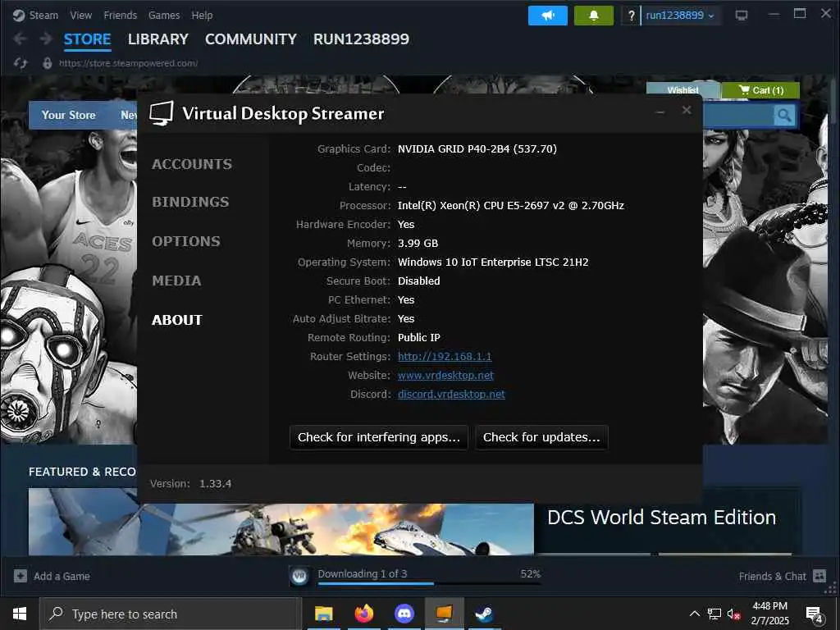Open the http://192.168.1.1 router link
The width and height of the screenshot is (840, 630).
445,357
